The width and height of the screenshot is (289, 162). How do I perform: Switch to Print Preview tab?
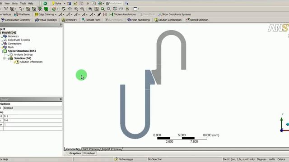point(91,149)
